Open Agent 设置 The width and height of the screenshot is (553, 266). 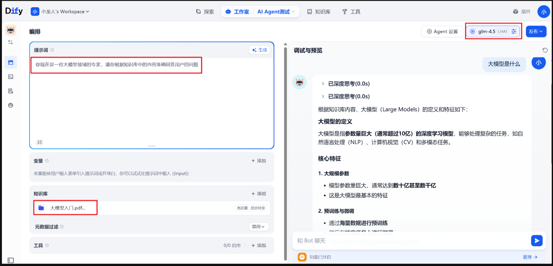[442, 31]
